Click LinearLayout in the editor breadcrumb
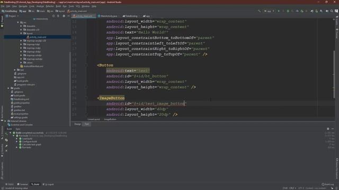 (94, 119)
